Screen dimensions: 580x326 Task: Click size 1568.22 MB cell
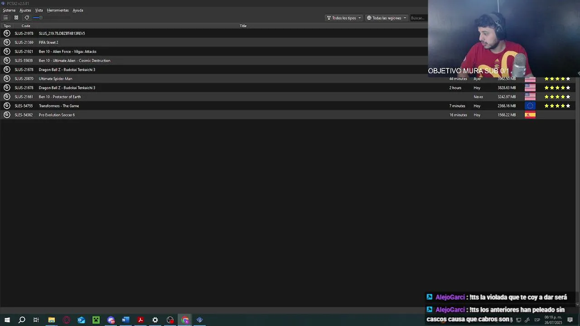point(507,115)
